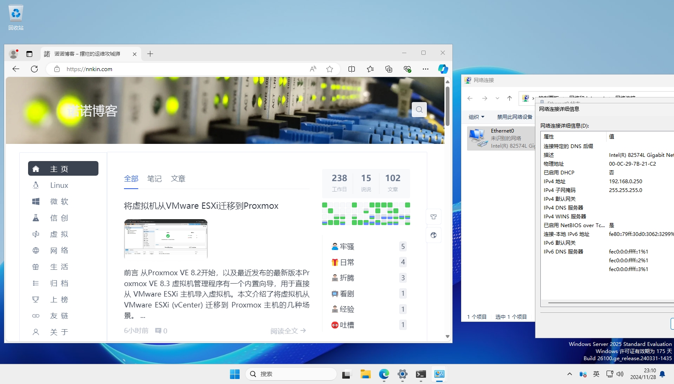Click the article preview thumbnail

166,238
